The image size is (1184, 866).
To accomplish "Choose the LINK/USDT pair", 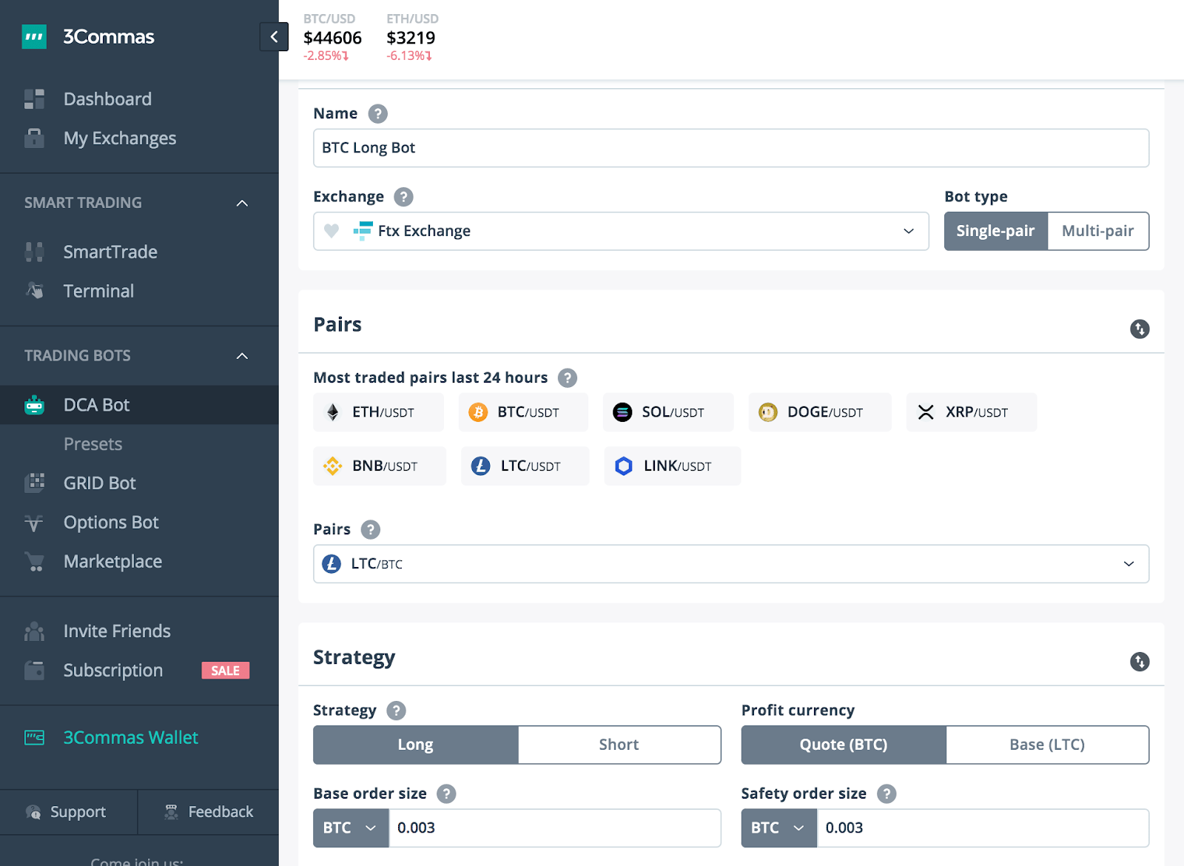I will click(673, 466).
